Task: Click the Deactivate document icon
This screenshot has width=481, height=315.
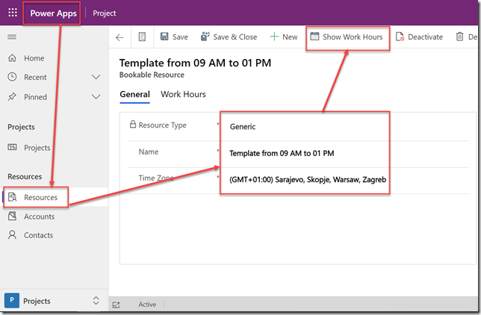Action: tap(400, 37)
